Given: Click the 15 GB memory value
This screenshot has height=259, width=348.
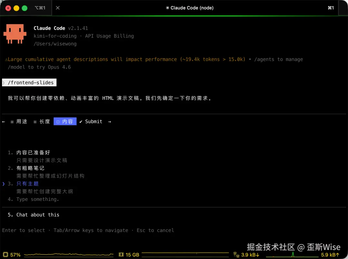Looking at the screenshot, I should point(132,255).
